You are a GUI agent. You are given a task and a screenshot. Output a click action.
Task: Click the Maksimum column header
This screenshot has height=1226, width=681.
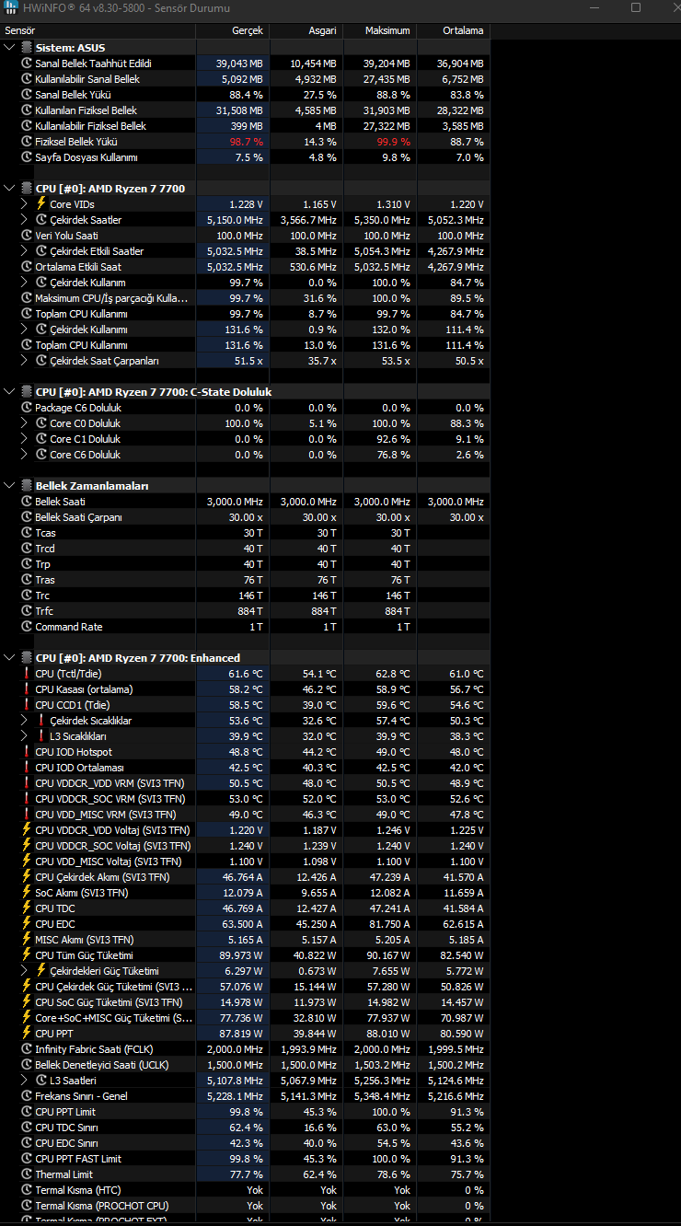[379, 30]
